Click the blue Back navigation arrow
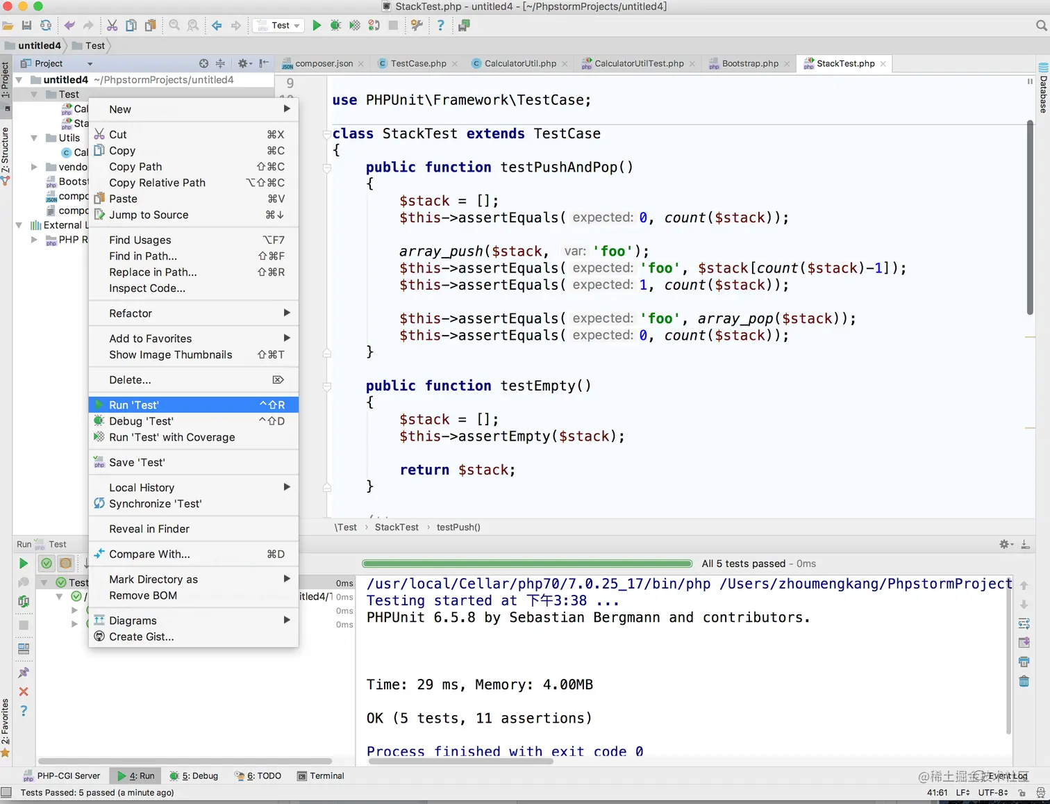The height and width of the screenshot is (804, 1050). (217, 26)
